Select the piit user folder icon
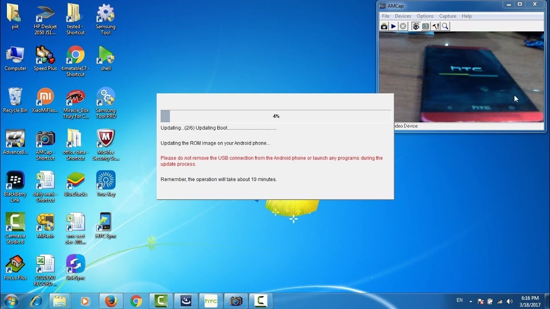The width and height of the screenshot is (550, 309). pyautogui.click(x=15, y=16)
